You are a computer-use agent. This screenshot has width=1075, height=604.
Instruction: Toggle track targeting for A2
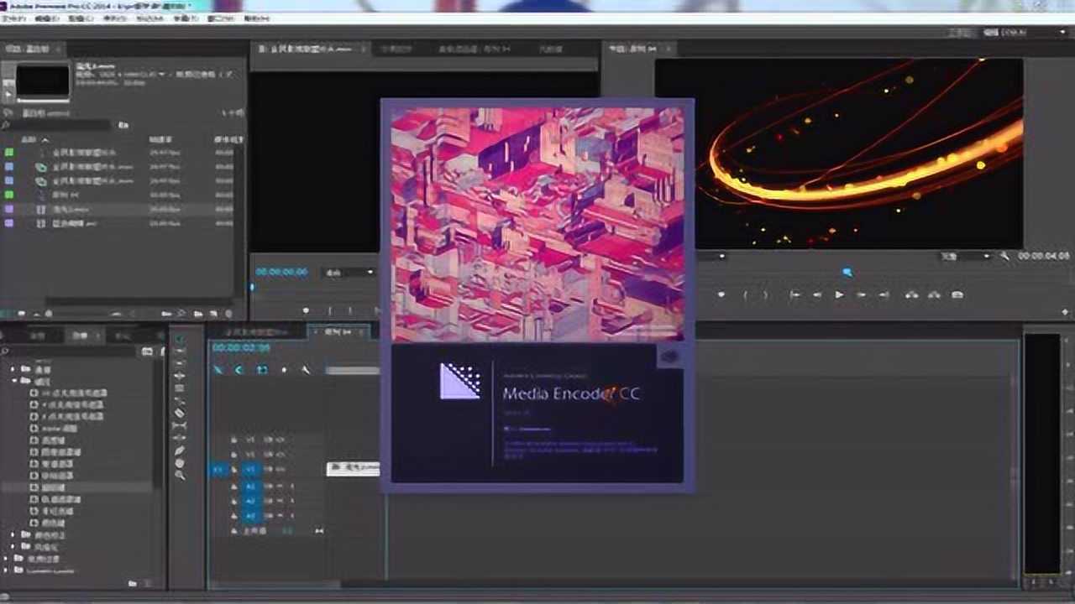[x=249, y=501]
